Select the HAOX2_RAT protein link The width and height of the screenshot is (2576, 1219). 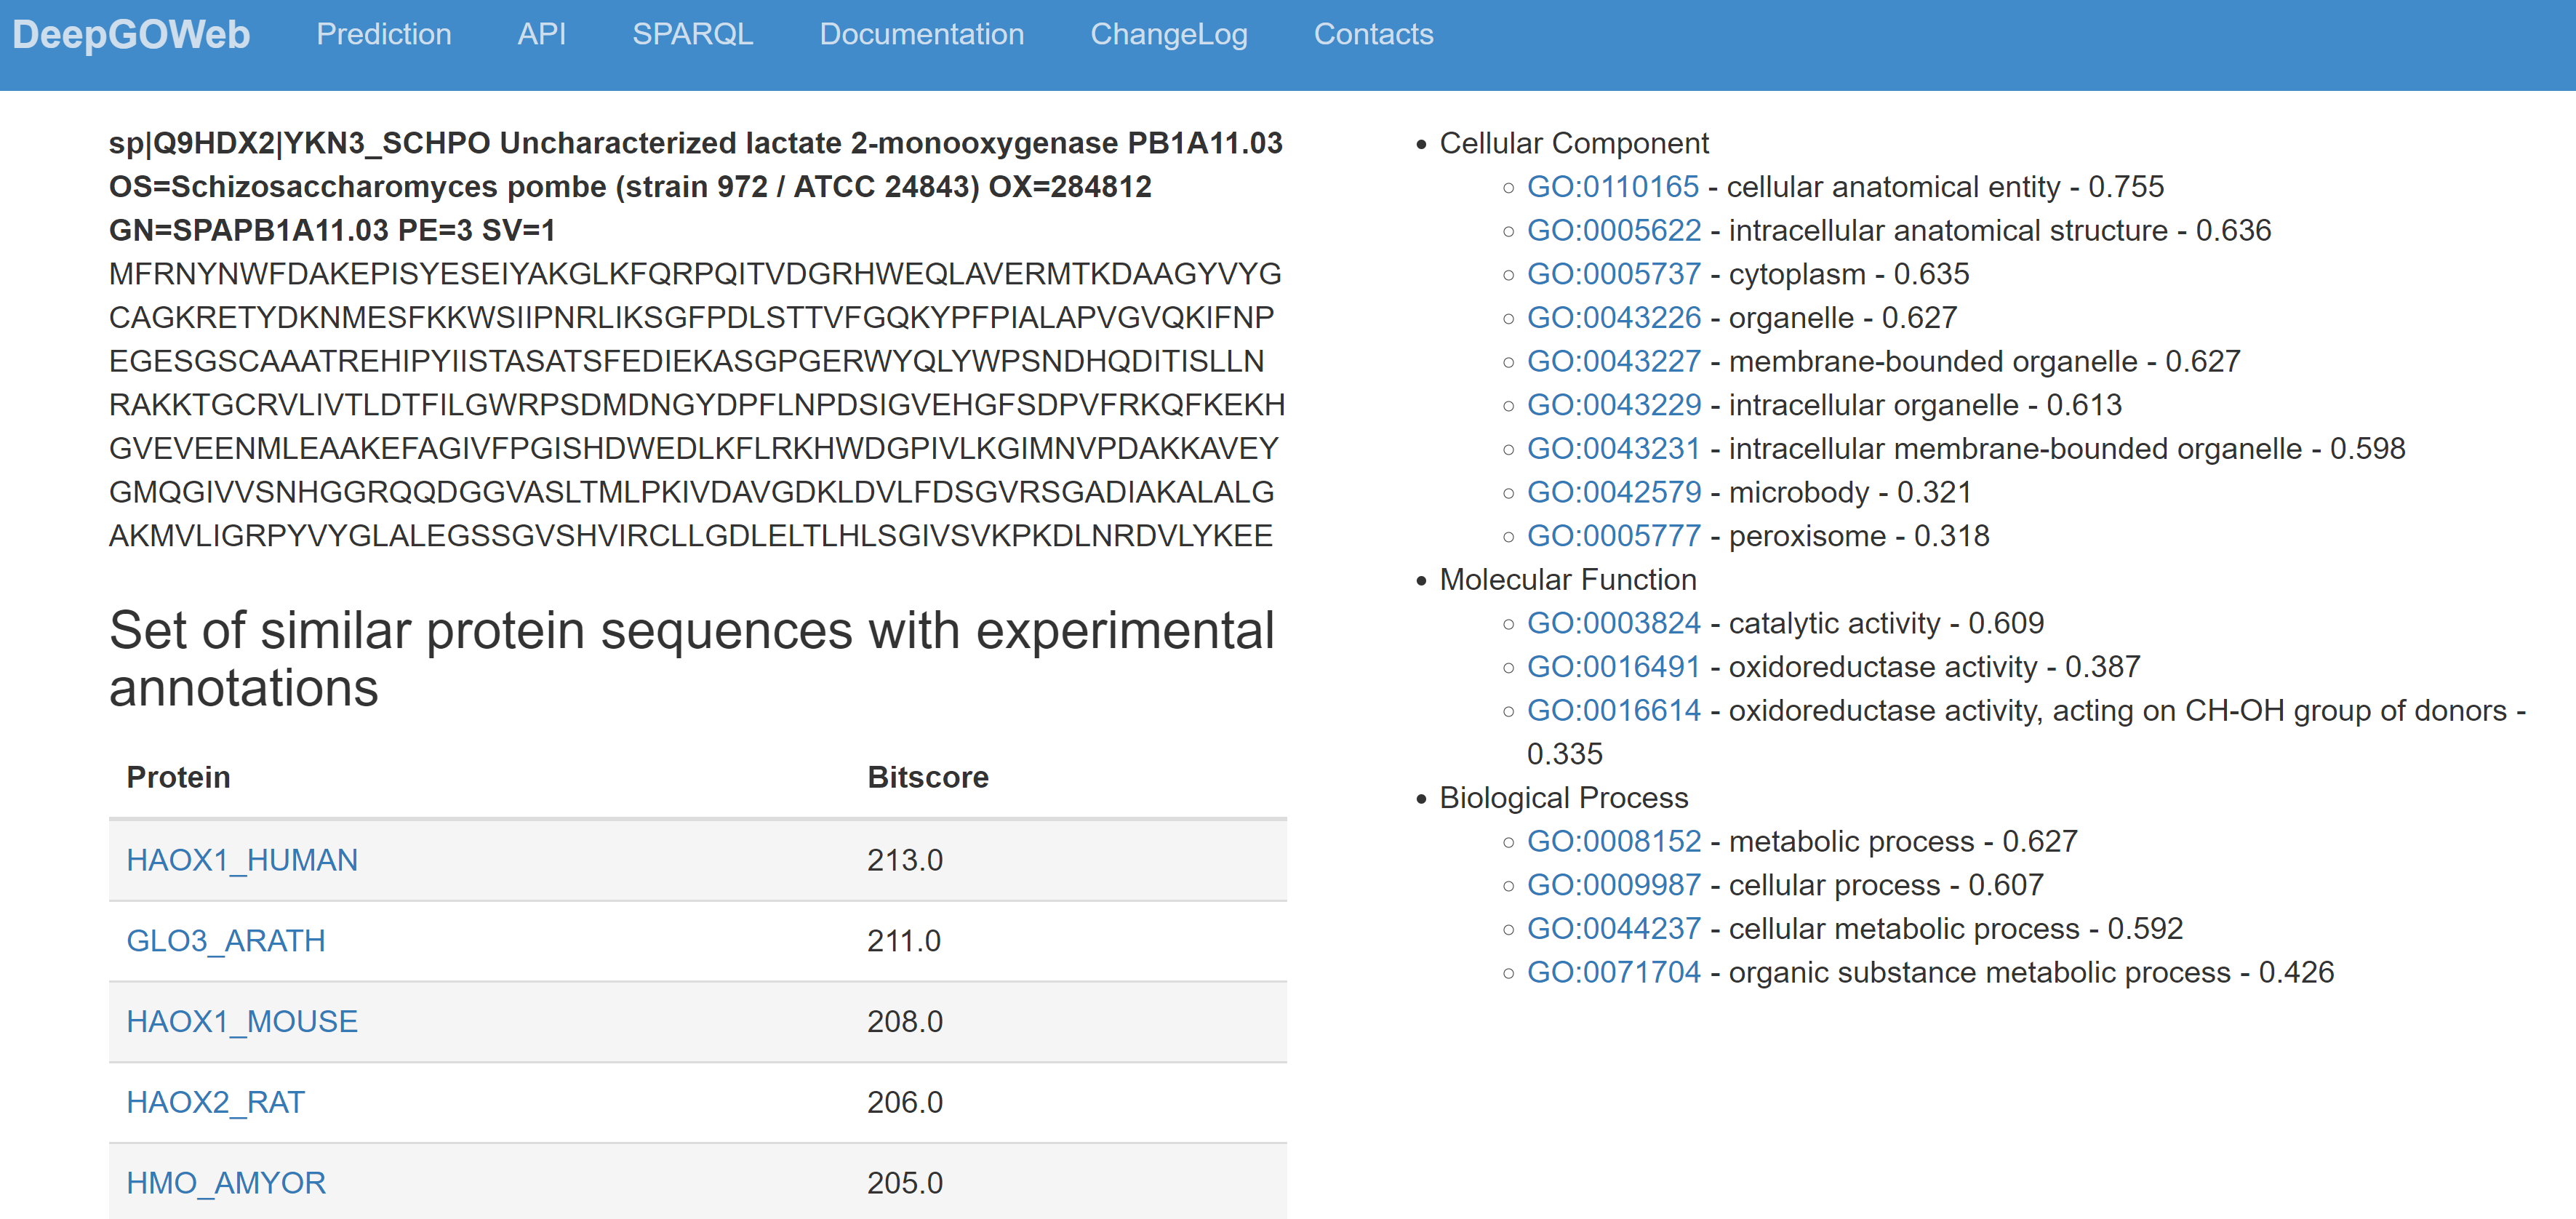tap(215, 1102)
